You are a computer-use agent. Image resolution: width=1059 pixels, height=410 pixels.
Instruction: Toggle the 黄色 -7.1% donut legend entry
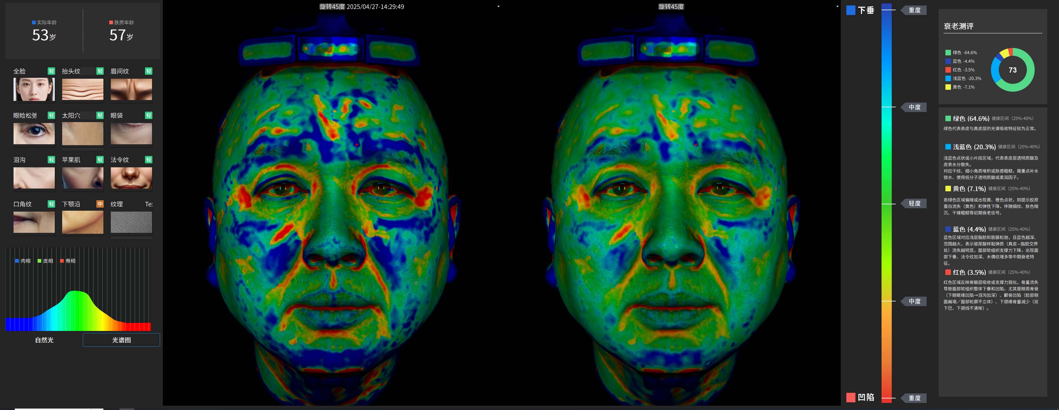[x=960, y=87]
